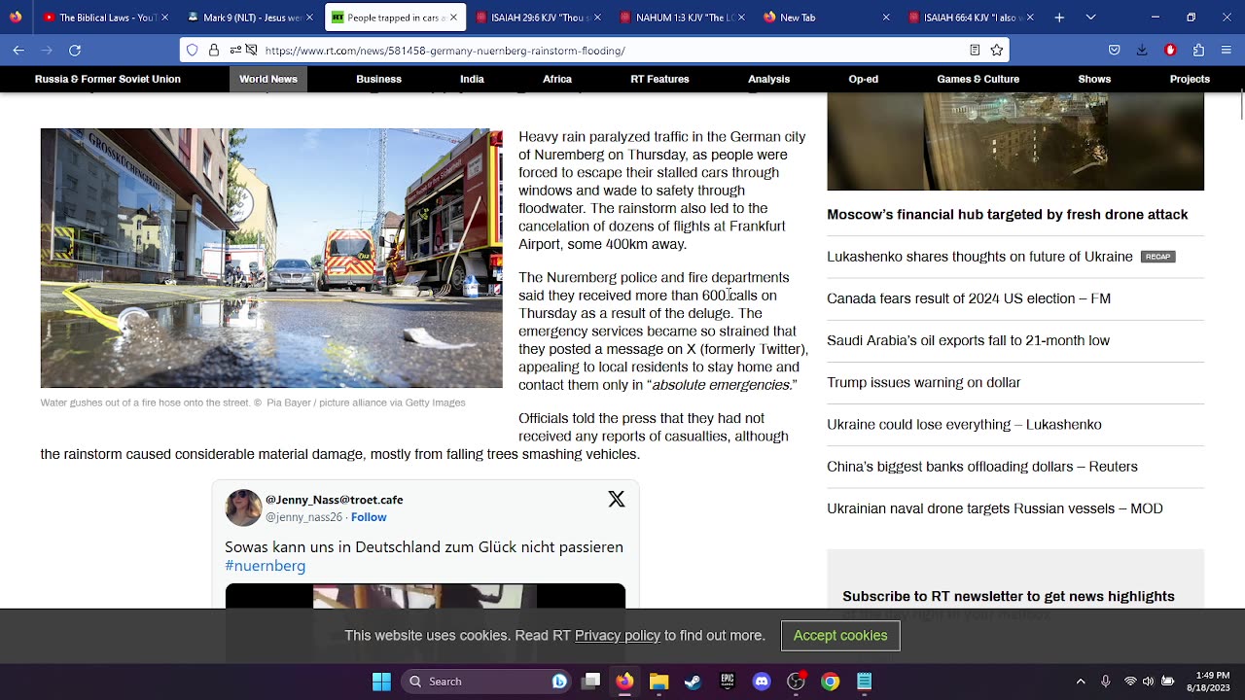Launch Epic Games from the taskbar
Image resolution: width=1245 pixels, height=700 pixels.
point(727,682)
